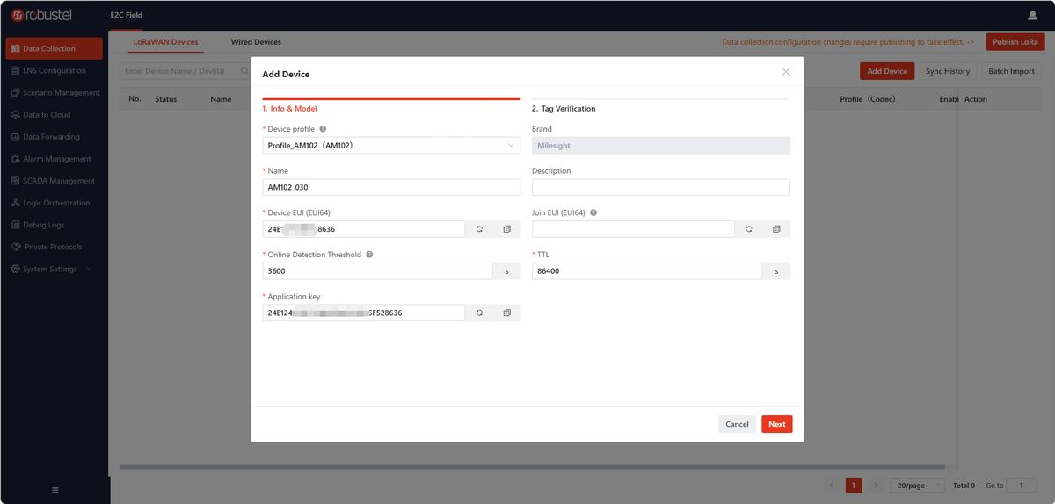Open the 20/page size dropdown
This screenshot has width=1055, height=504.
coord(917,485)
